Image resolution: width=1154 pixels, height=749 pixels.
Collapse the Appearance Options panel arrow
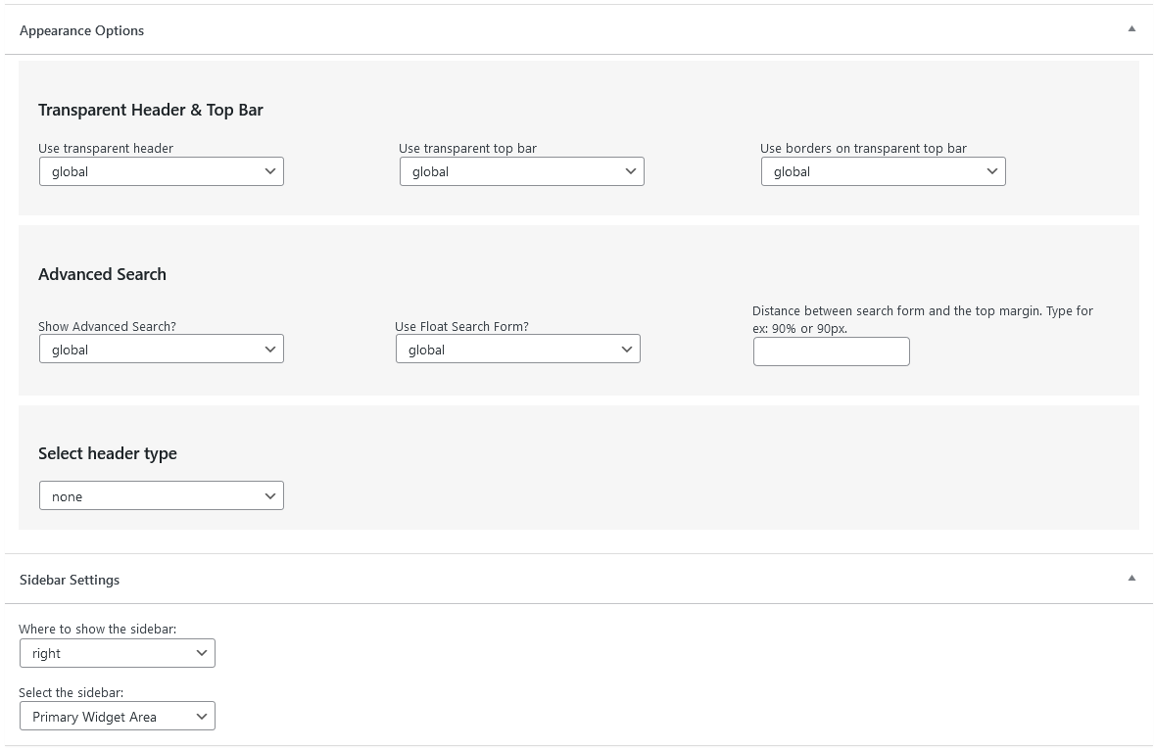pos(1131,29)
